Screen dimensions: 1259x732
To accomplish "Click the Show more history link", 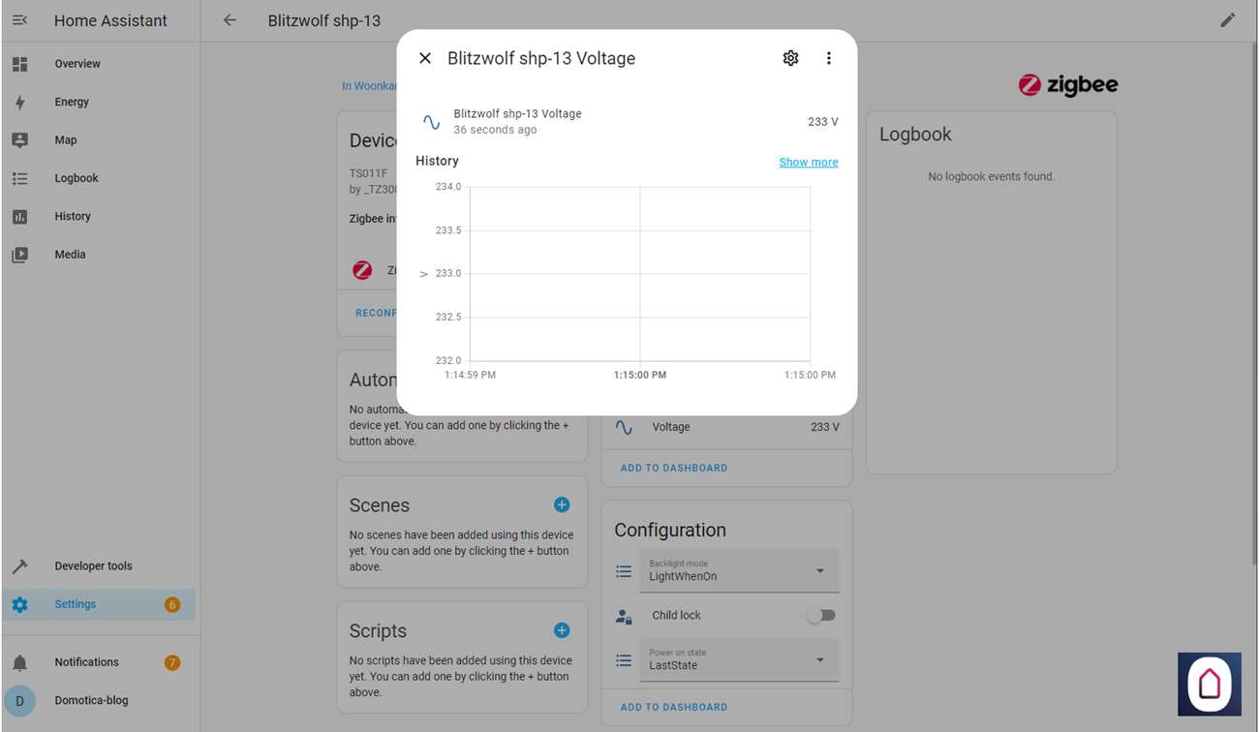I will [x=809, y=162].
